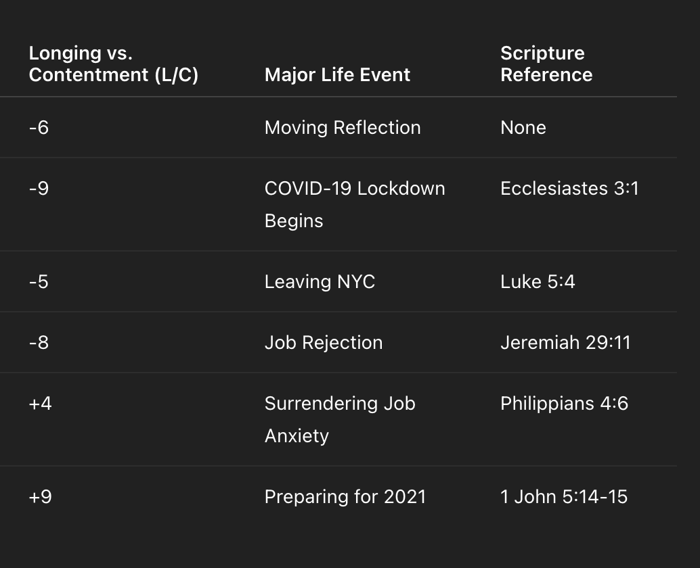Open the 'Philippians 4:6' reference
Image resolution: width=700 pixels, height=568 pixels.
click(564, 404)
